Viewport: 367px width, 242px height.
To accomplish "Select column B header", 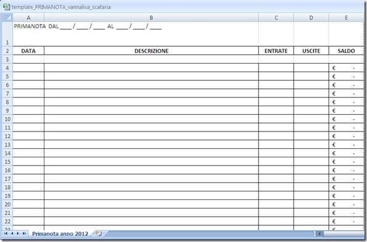I will click(151, 17).
